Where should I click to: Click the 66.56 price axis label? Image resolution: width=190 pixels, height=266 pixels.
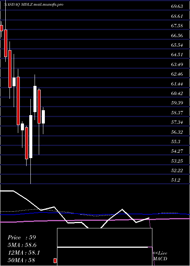coord(177,35)
